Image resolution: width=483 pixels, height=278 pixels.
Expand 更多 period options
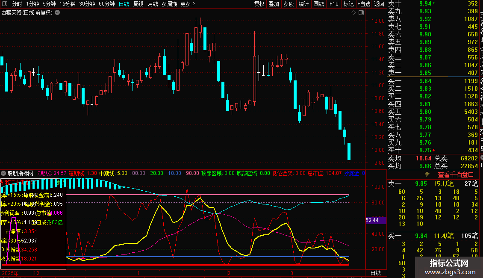(188, 4)
